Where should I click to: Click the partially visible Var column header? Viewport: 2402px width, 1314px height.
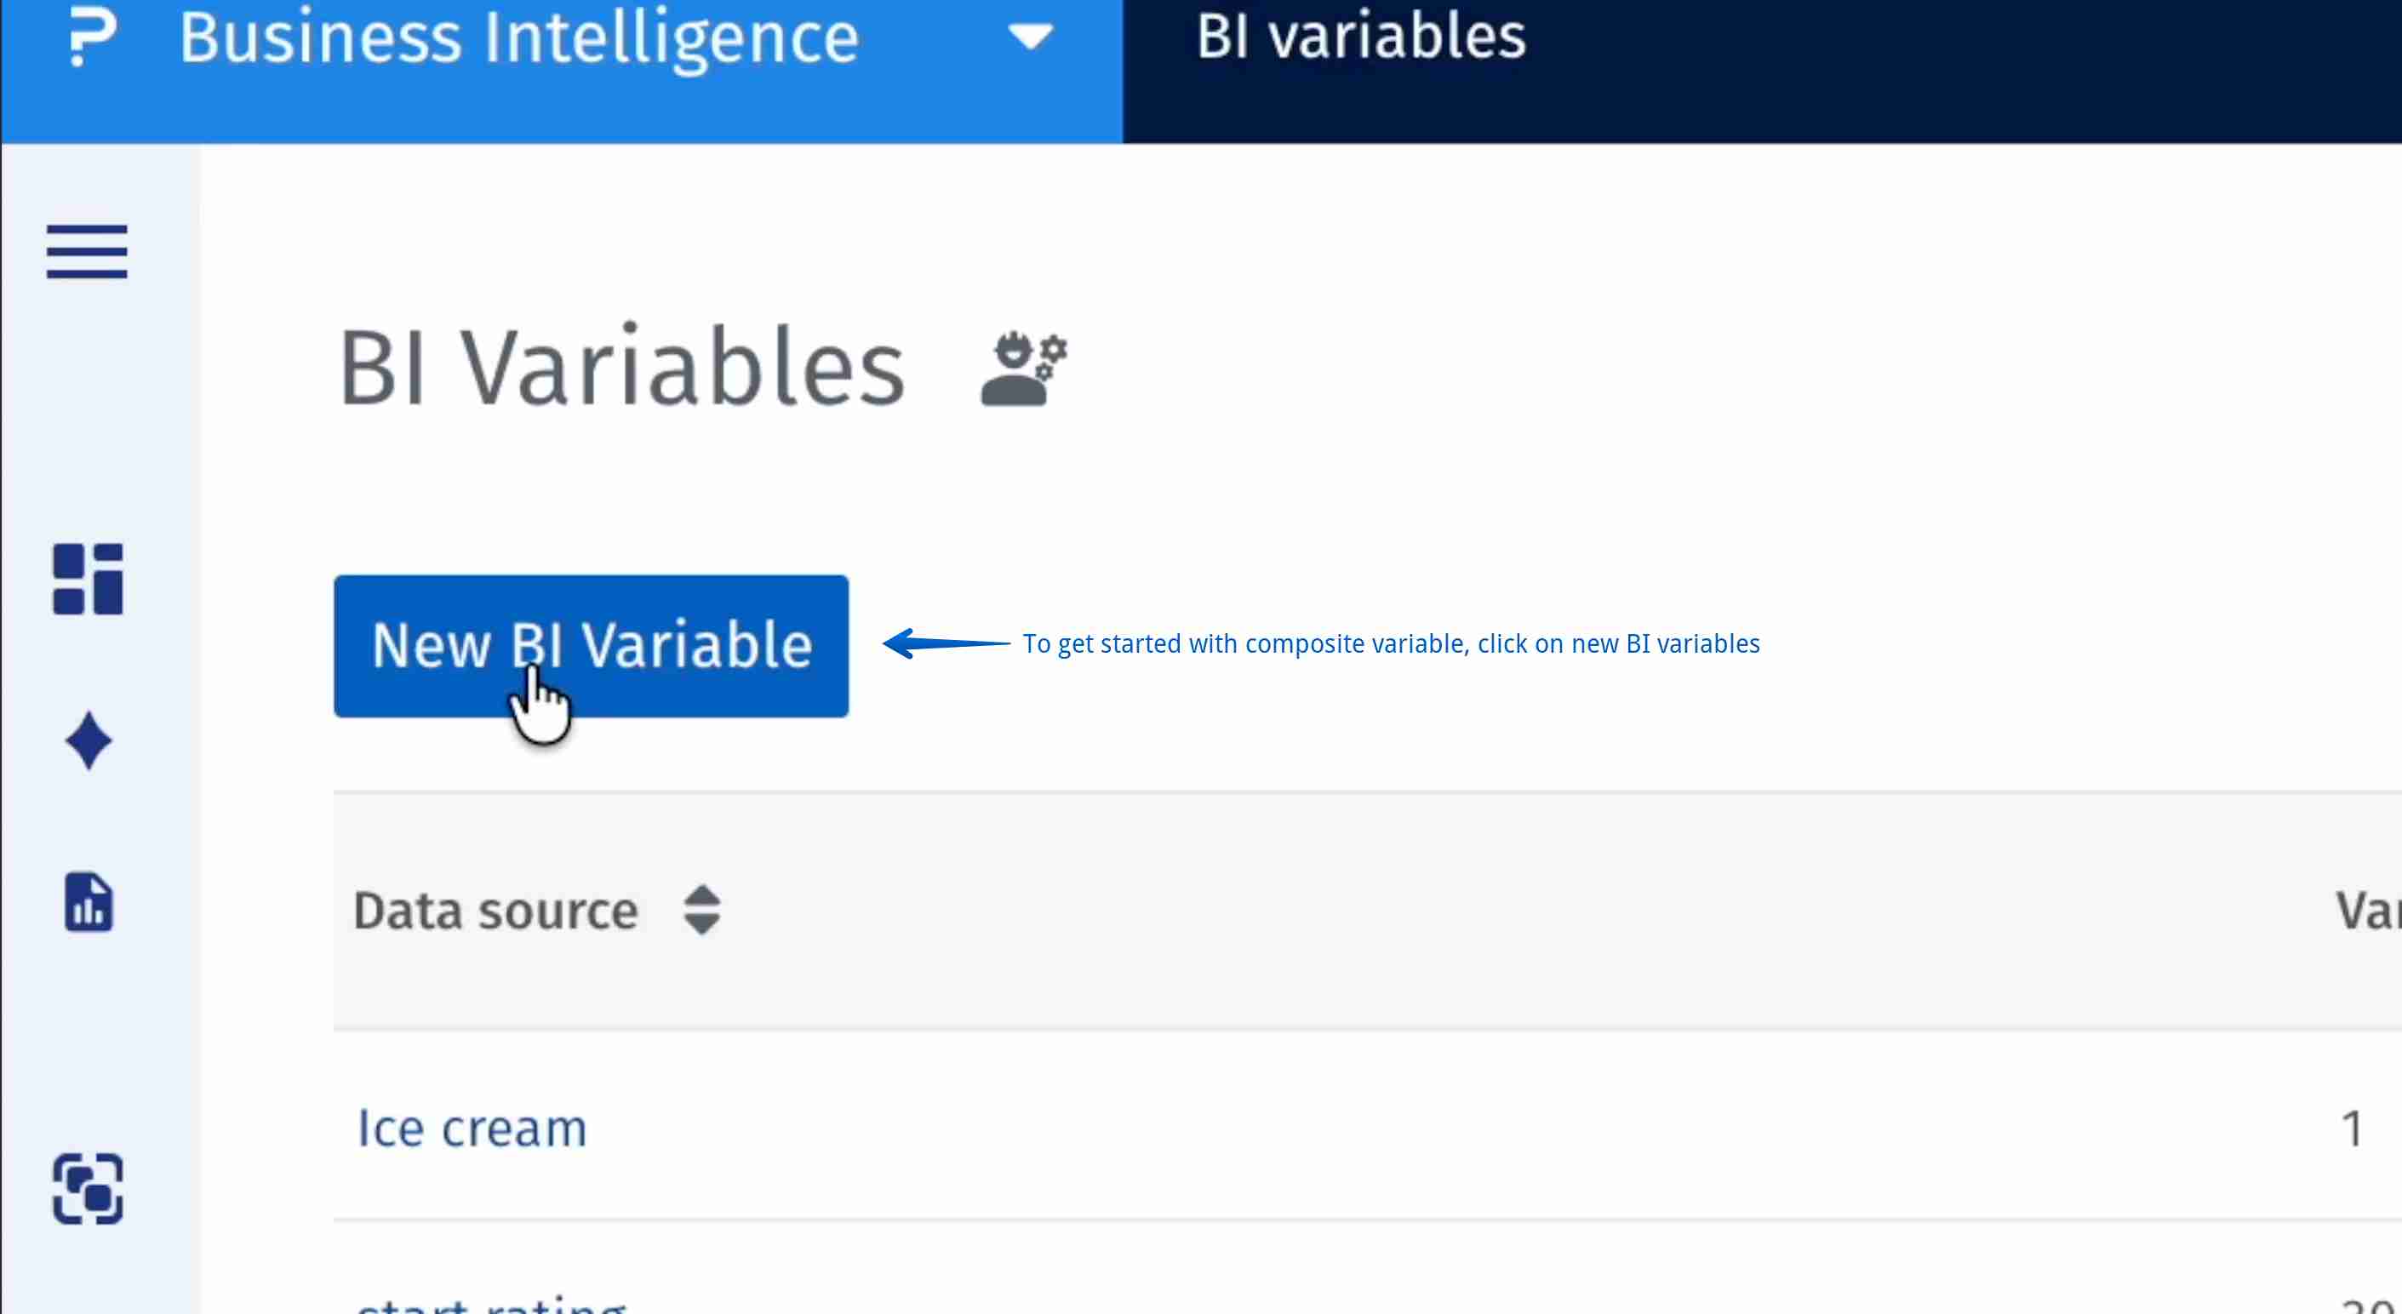(2366, 911)
